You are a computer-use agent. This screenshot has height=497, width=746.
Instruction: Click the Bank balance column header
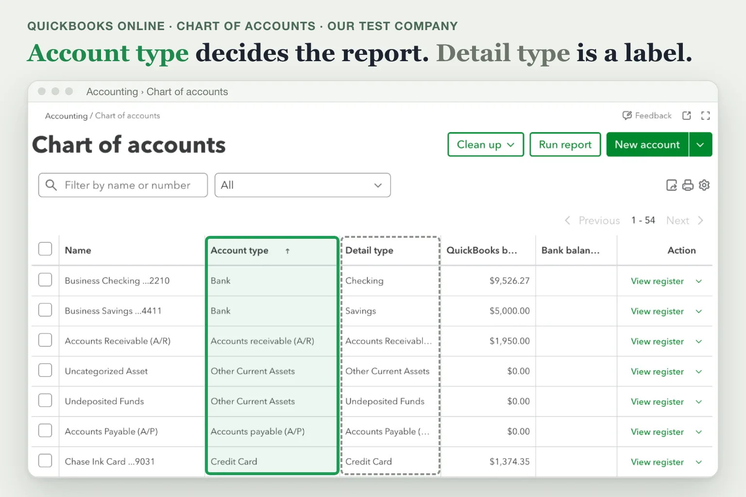pos(571,250)
